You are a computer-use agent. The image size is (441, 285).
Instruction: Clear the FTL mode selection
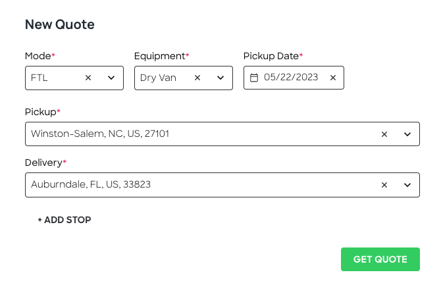coord(88,78)
